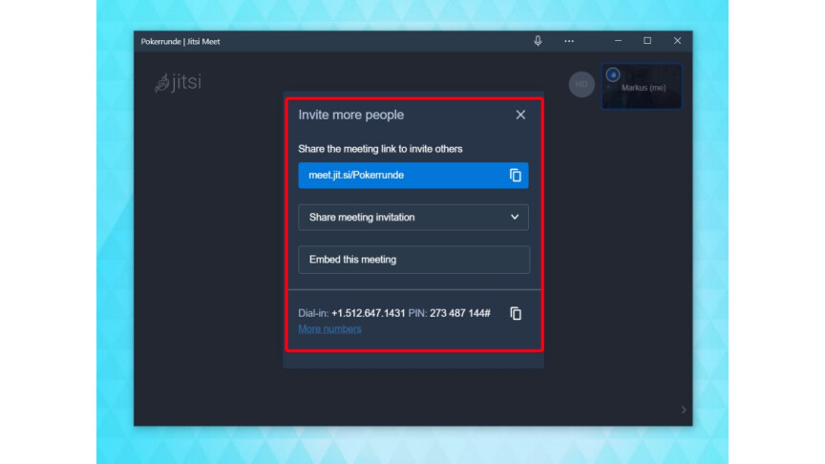Image resolution: width=825 pixels, height=464 pixels.
Task: Maximize the Jitsi Meet window
Action: click(x=647, y=41)
